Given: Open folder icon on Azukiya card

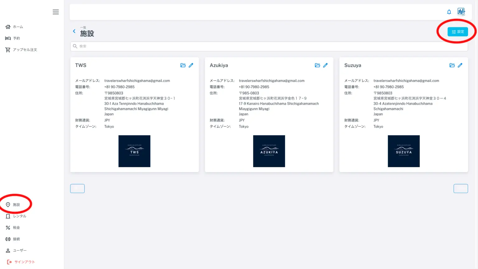Looking at the screenshot, I should [317, 65].
